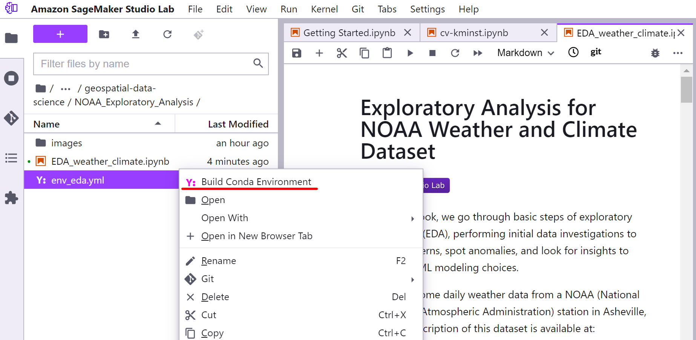Choose Cut in the context menu

pos(301,315)
